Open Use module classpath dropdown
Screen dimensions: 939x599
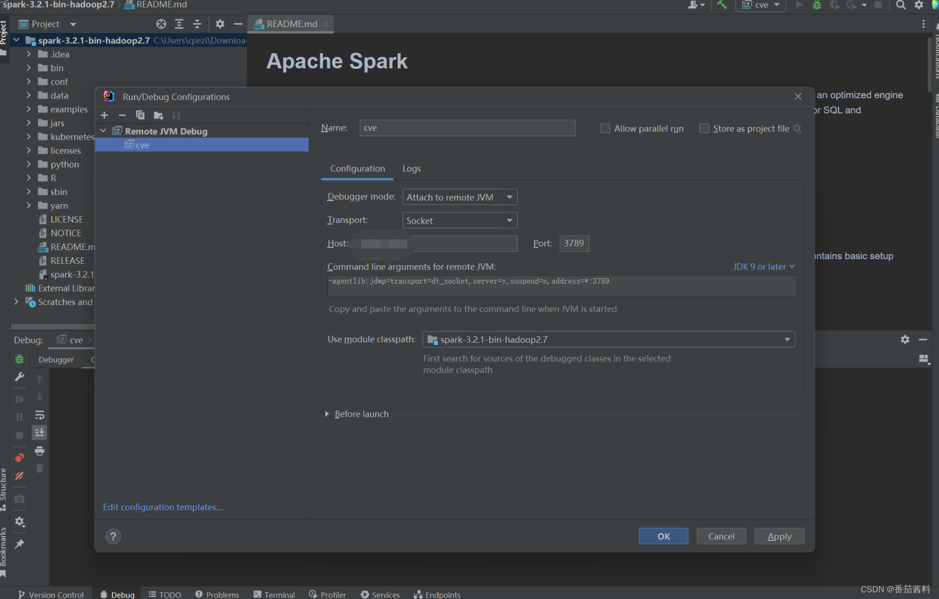[609, 339]
